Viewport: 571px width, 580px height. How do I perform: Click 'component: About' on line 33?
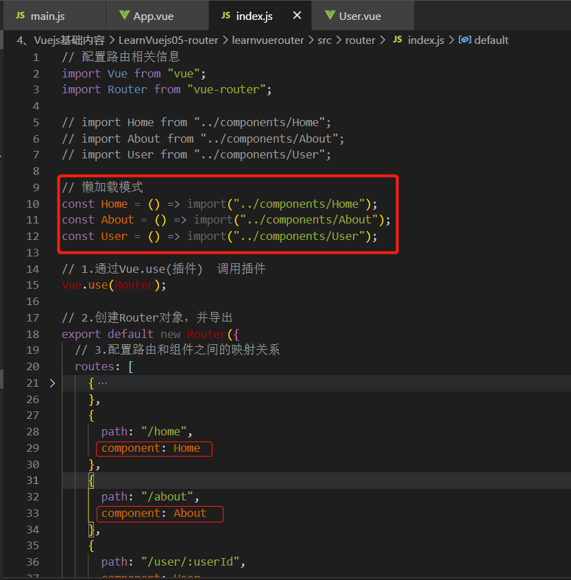click(154, 513)
